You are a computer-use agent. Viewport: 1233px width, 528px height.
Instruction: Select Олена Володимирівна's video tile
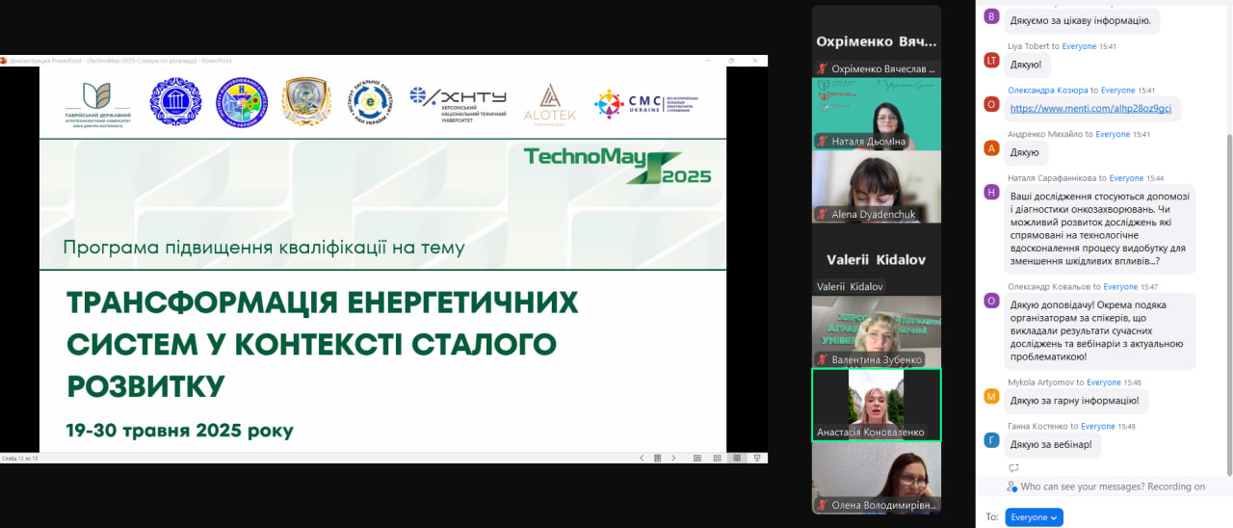(877, 478)
